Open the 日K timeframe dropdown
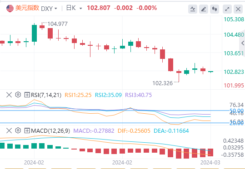This screenshot has height=169, width=245. pos(74,8)
